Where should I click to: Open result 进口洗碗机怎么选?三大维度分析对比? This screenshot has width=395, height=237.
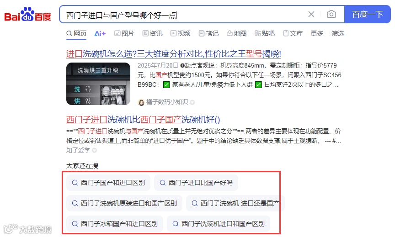[x=174, y=54]
